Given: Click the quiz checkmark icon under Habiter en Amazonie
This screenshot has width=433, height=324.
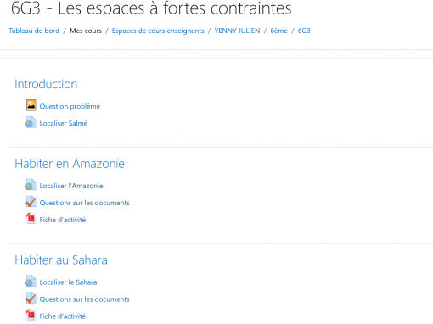Looking at the screenshot, I should (31, 202).
